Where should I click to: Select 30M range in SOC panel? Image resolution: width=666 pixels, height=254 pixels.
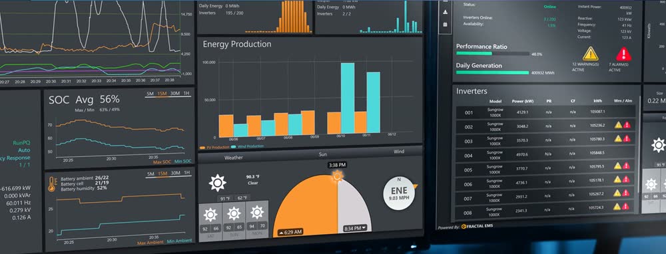coord(175,94)
